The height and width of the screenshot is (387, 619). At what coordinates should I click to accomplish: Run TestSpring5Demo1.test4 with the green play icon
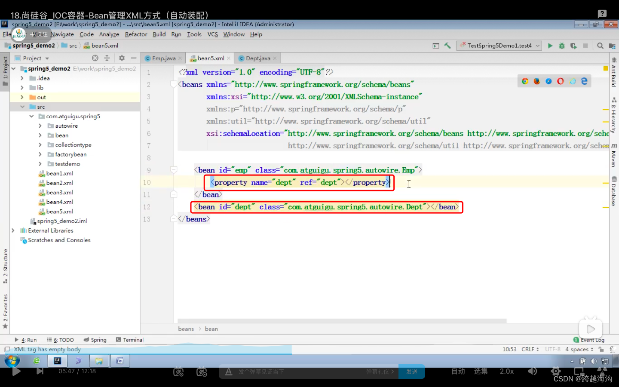pyautogui.click(x=550, y=46)
